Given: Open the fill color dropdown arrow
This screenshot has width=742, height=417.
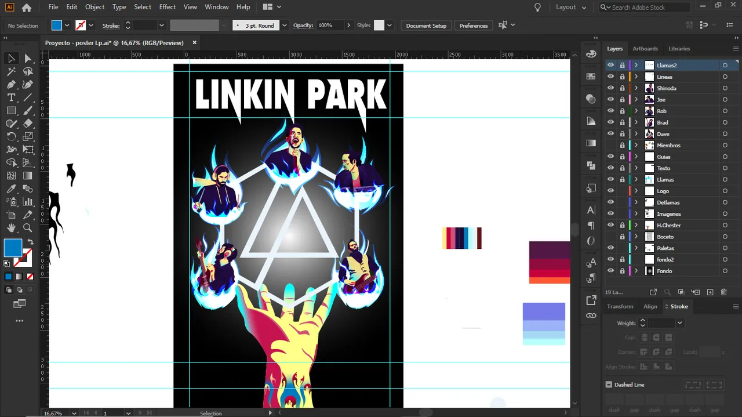Looking at the screenshot, I should [67, 26].
